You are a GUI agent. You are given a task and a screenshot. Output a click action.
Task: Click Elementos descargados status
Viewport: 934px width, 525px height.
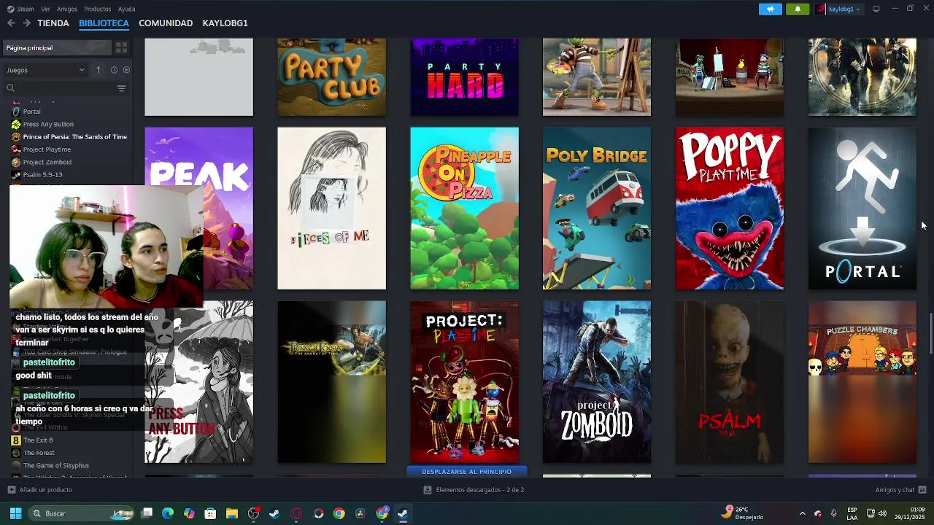(x=479, y=490)
